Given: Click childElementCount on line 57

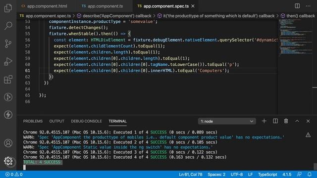Looking at the screenshot, I should [x=112, y=46].
